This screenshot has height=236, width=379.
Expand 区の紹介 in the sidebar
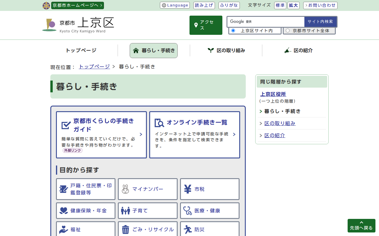coord(274,135)
